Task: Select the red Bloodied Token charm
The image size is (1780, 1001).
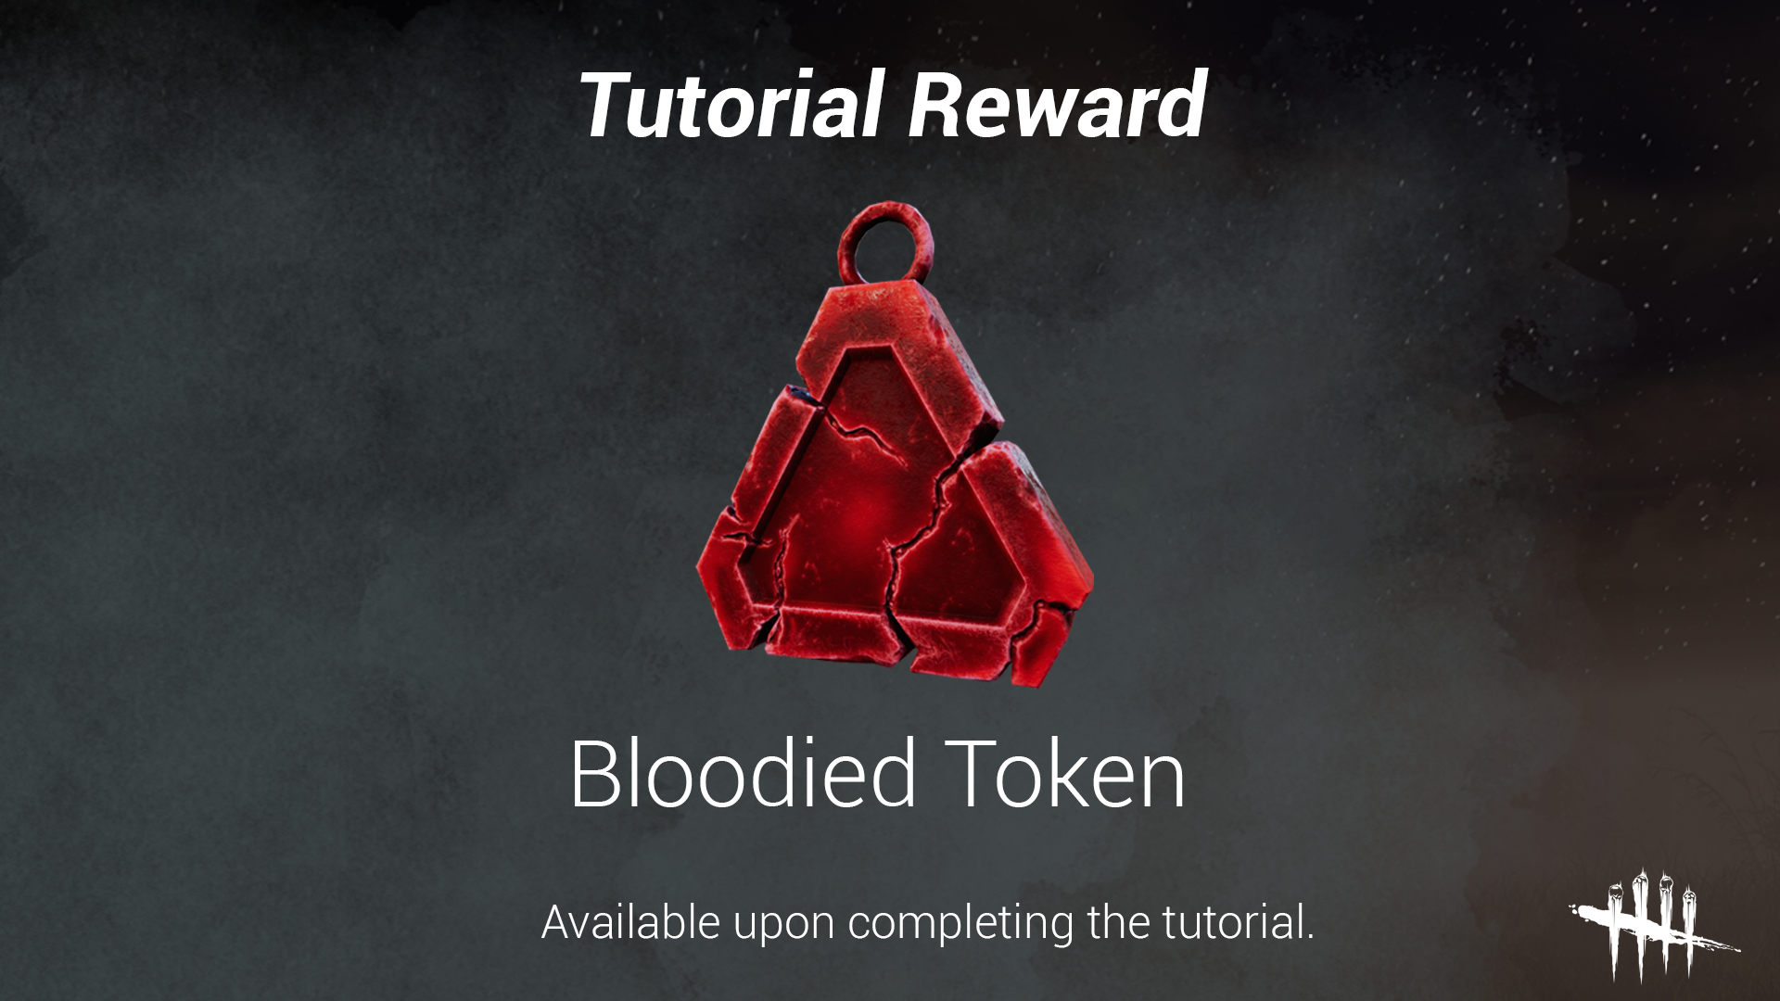Action: (x=895, y=444)
